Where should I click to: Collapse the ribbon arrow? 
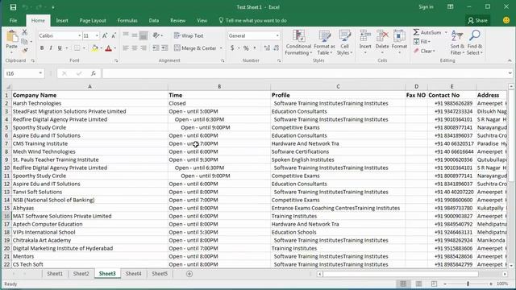click(510, 60)
